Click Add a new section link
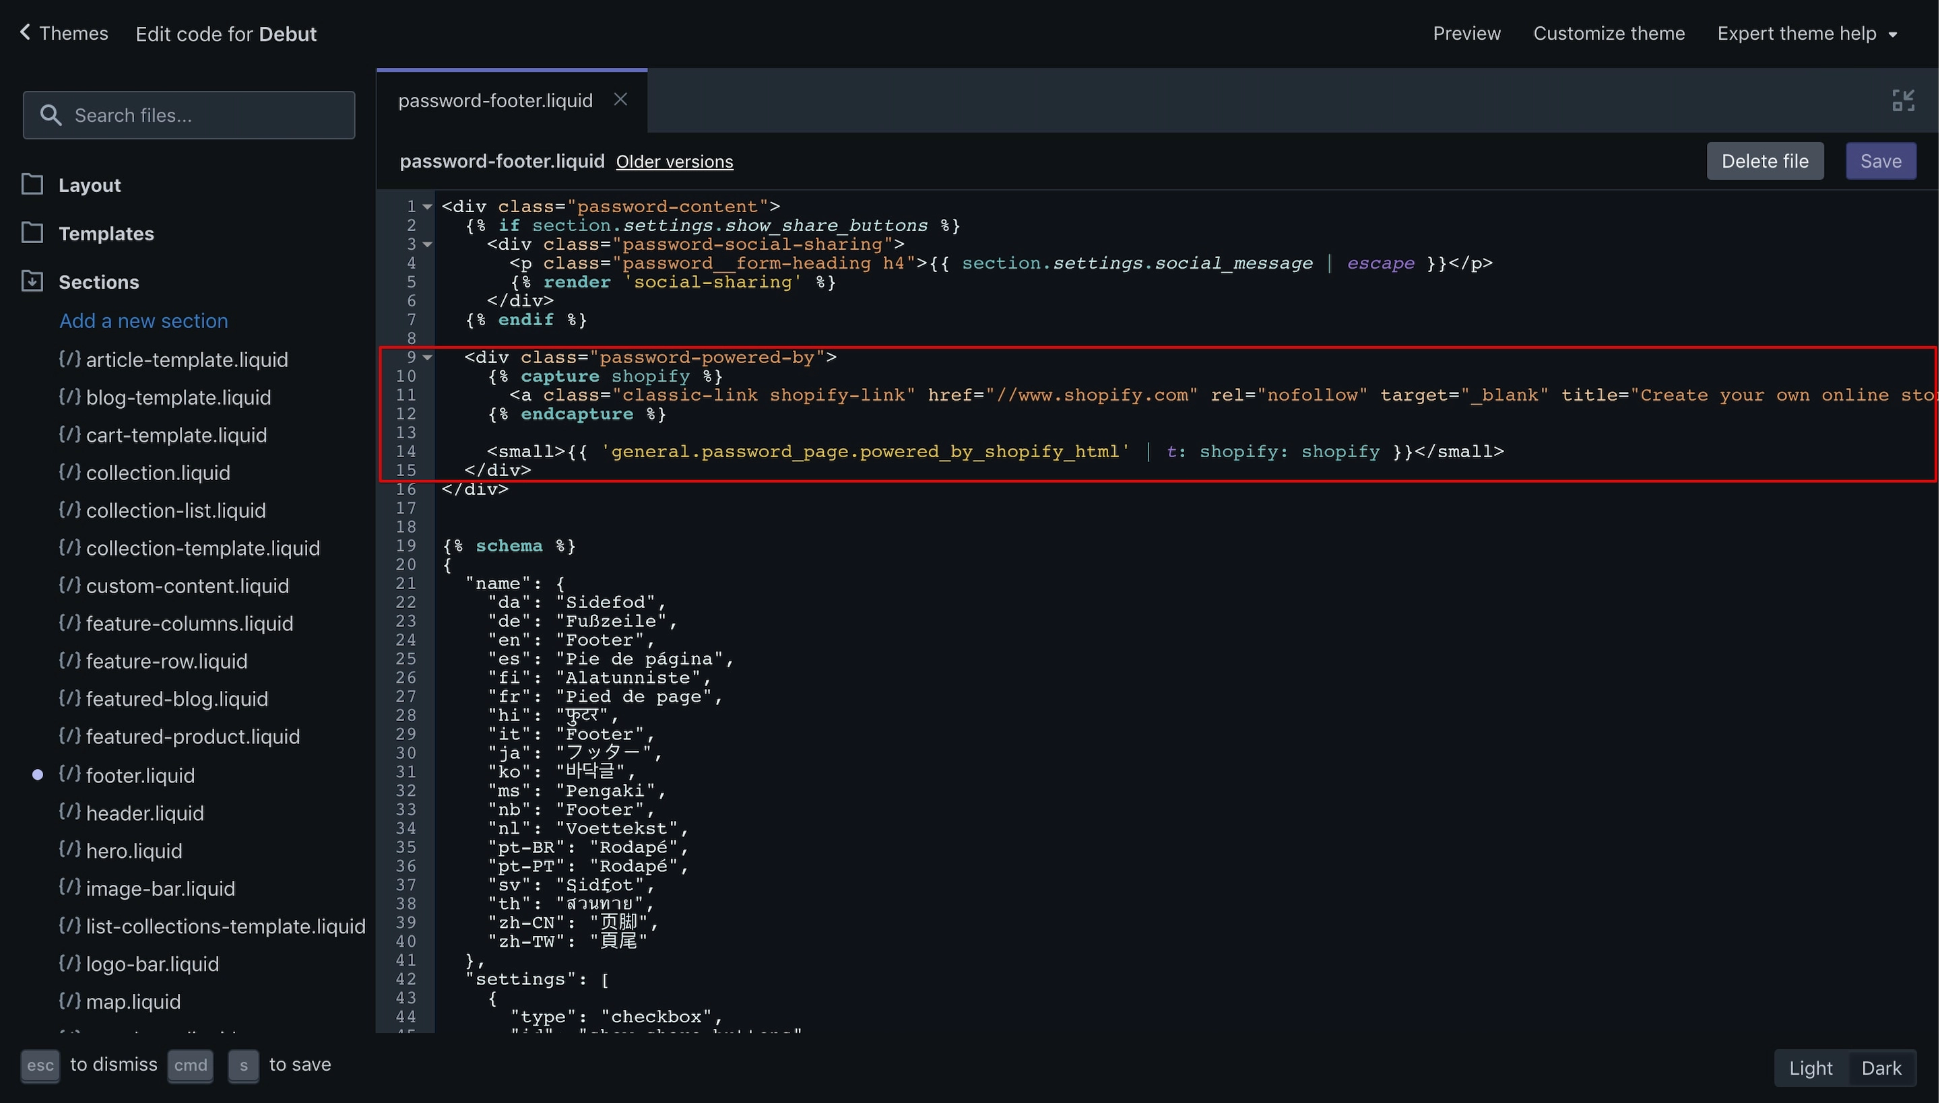This screenshot has width=1940, height=1103. point(143,321)
